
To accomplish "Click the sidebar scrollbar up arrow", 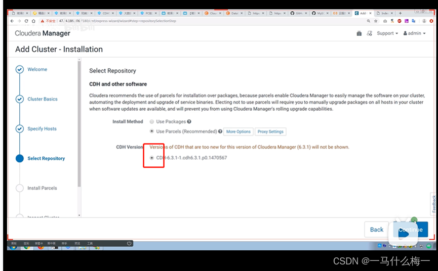I will pyautogui.click(x=79, y=60).
